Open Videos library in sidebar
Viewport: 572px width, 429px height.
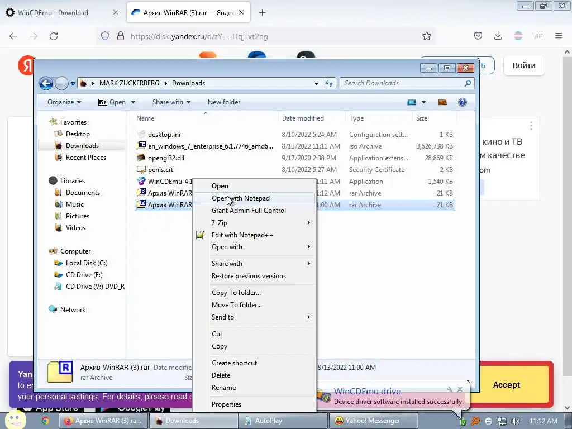coord(75,228)
